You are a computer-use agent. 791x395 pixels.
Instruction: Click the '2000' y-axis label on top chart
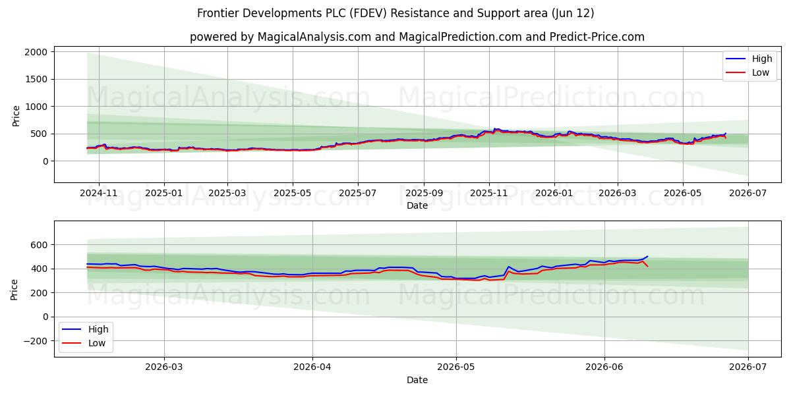(x=37, y=52)
